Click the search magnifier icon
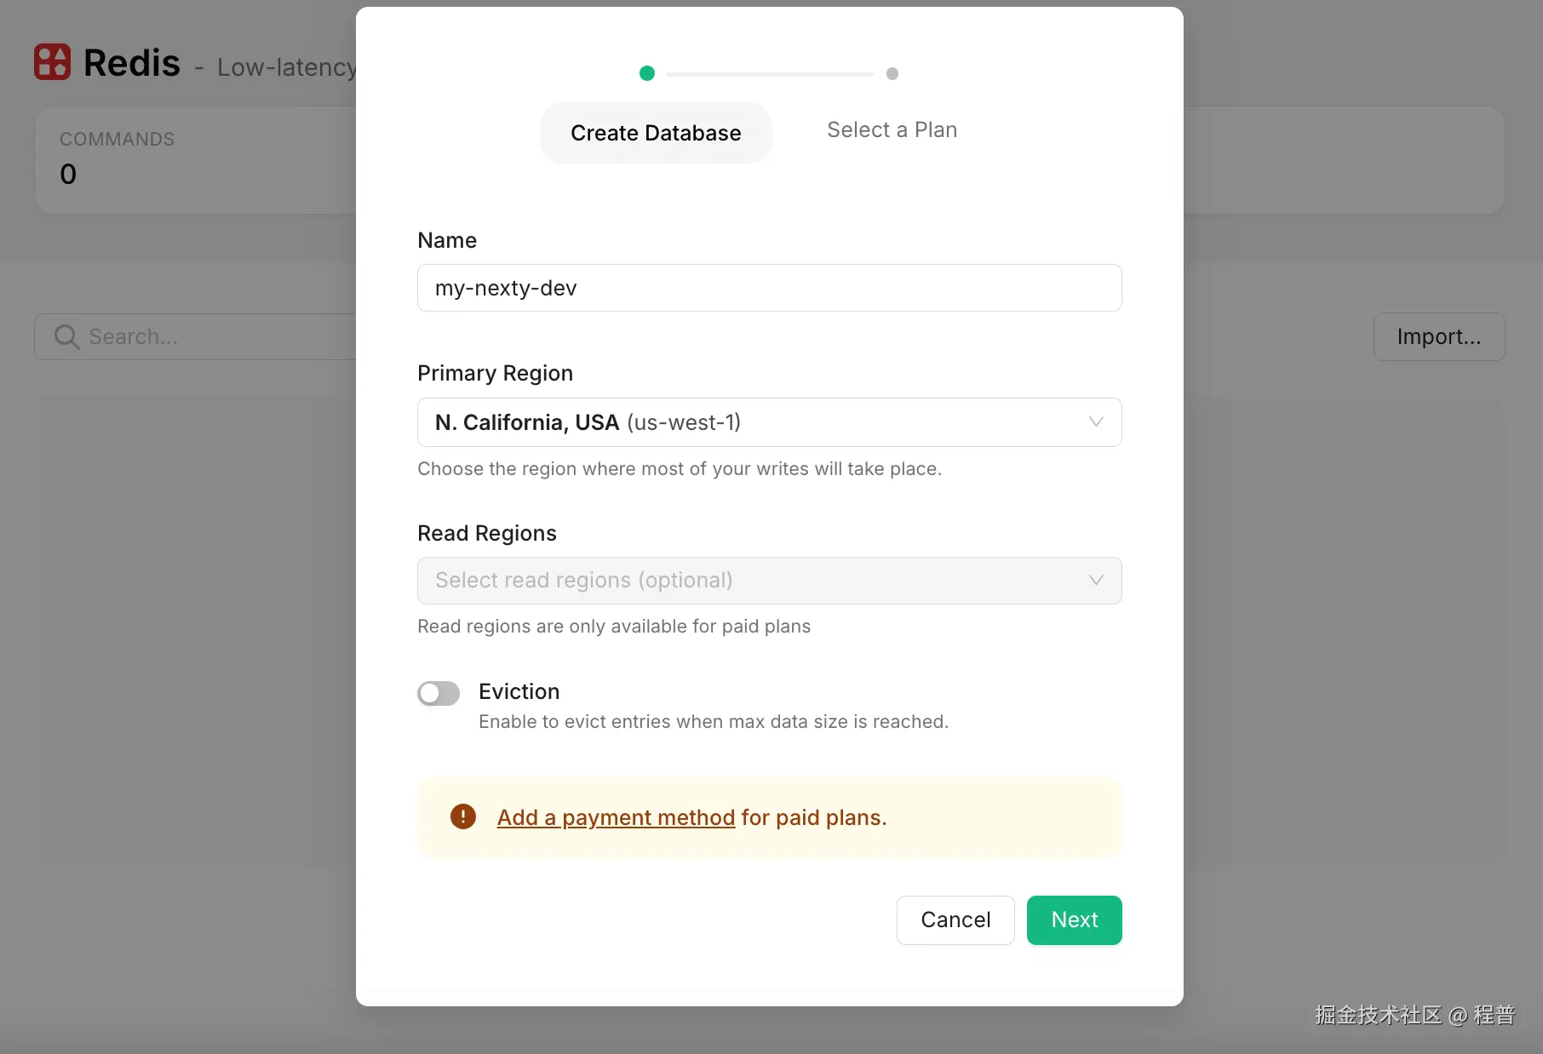Viewport: 1543px width, 1054px height. point(66,336)
